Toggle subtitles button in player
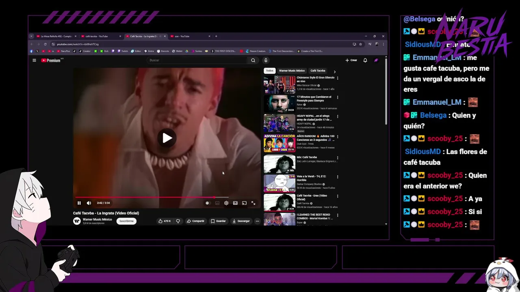The height and width of the screenshot is (292, 520). (217, 203)
